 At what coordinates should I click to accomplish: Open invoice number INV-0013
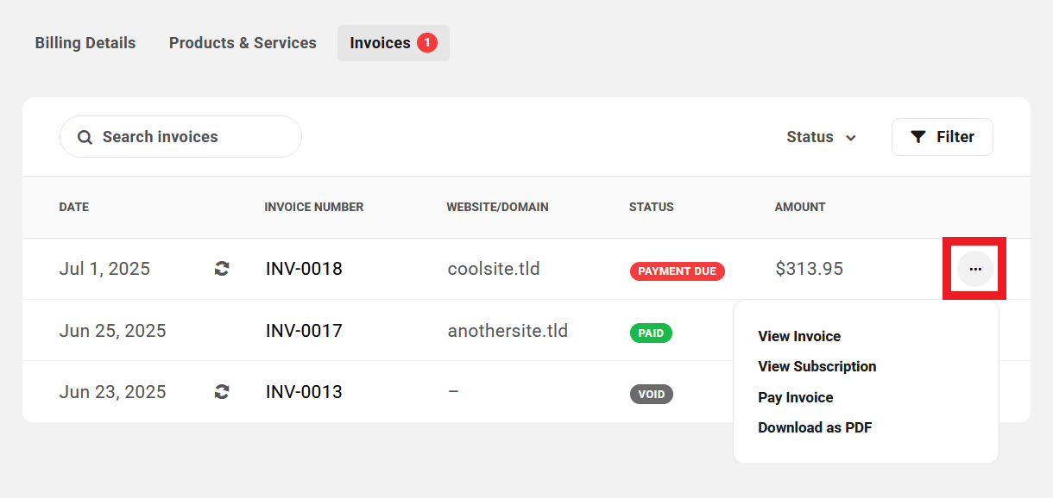[x=304, y=392]
